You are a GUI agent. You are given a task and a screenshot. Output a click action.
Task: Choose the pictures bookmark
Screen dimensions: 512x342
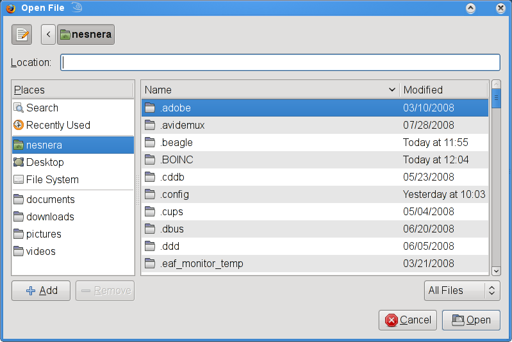tap(44, 234)
